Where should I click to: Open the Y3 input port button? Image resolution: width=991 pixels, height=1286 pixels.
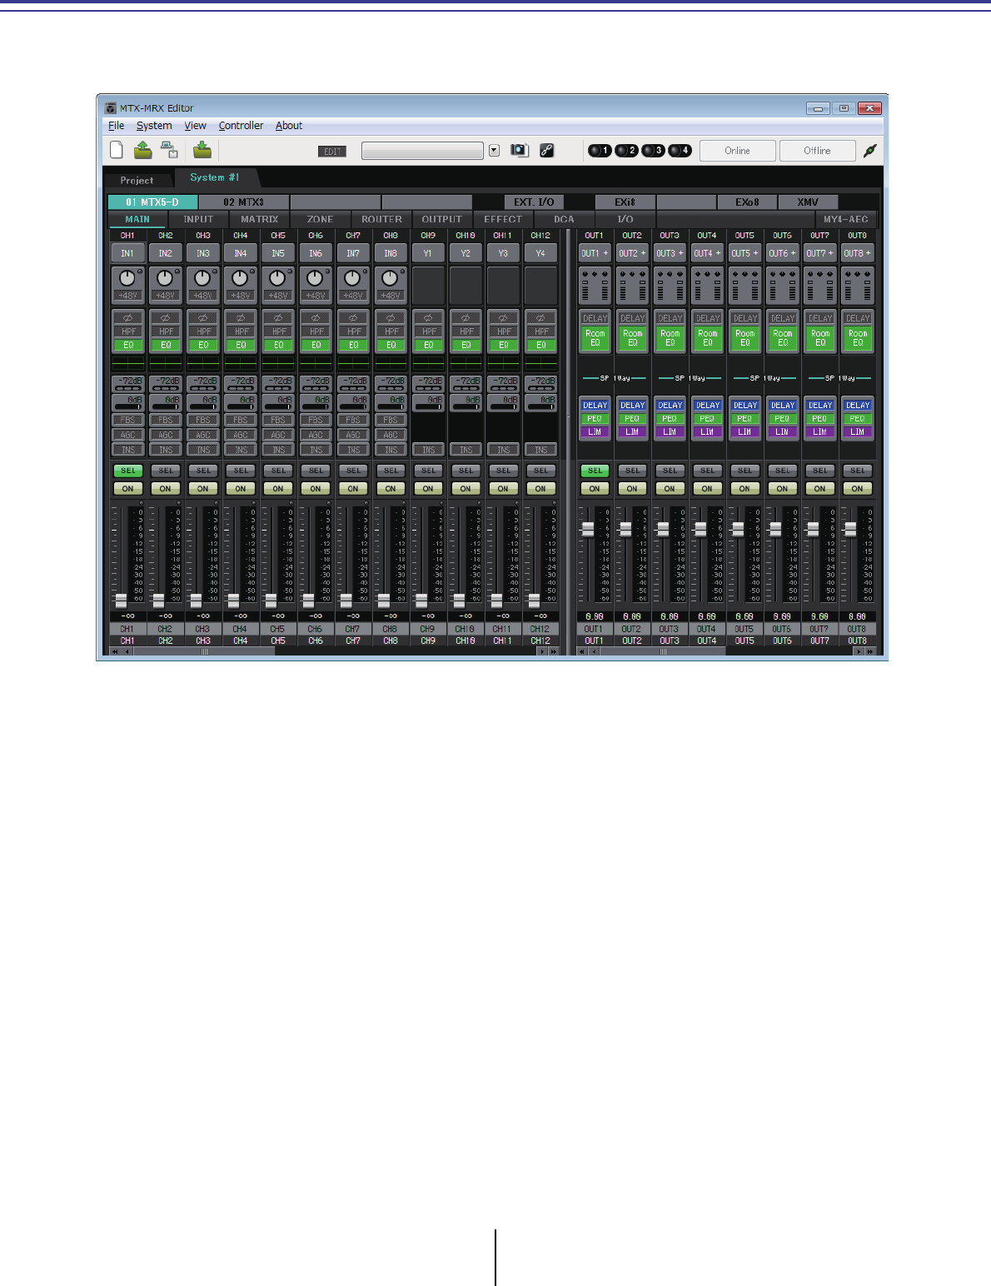[x=503, y=253]
